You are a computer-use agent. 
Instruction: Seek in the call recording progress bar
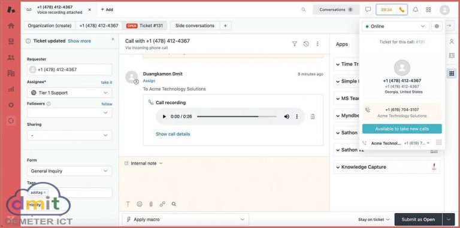pyautogui.click(x=237, y=117)
